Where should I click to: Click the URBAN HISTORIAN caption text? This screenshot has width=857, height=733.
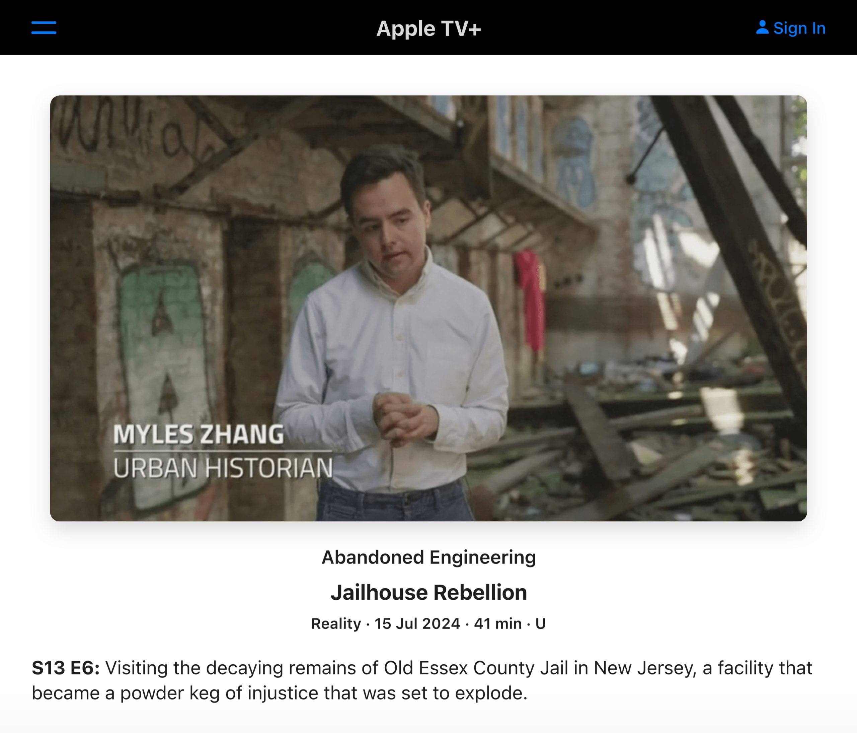point(223,468)
